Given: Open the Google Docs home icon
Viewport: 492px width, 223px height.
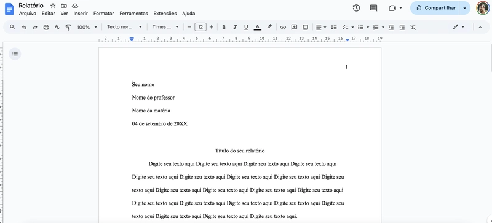Looking at the screenshot, I should tap(9, 9).
